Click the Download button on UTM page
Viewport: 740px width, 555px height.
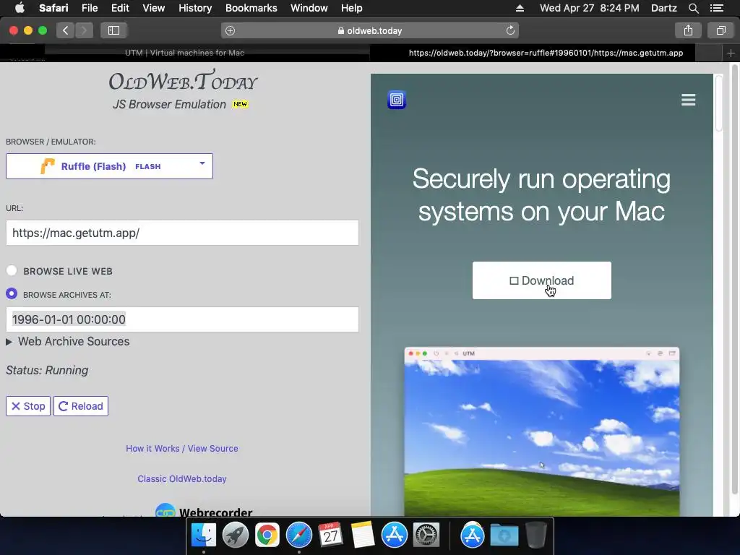542,280
